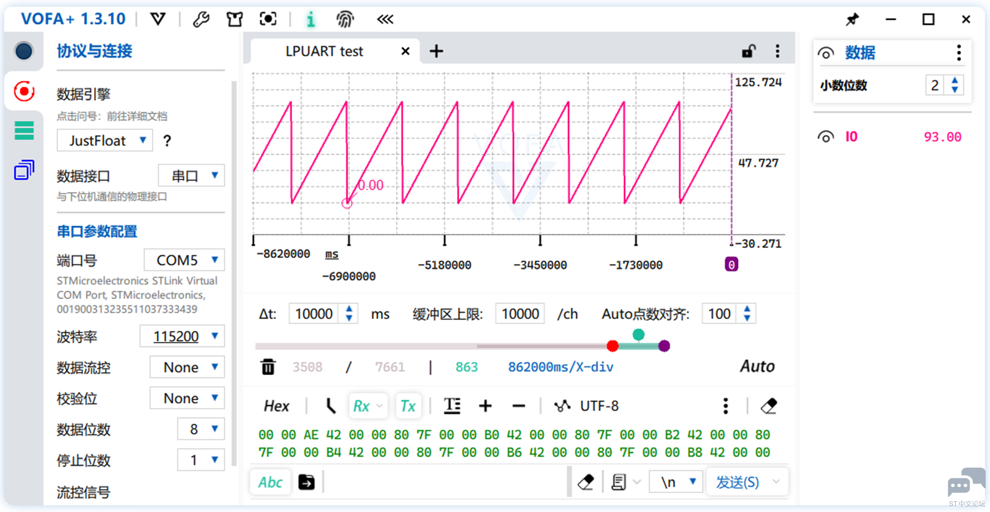Open the data interface 串口 dropdown
Image resolution: width=990 pixels, height=512 pixels.
coord(192,175)
